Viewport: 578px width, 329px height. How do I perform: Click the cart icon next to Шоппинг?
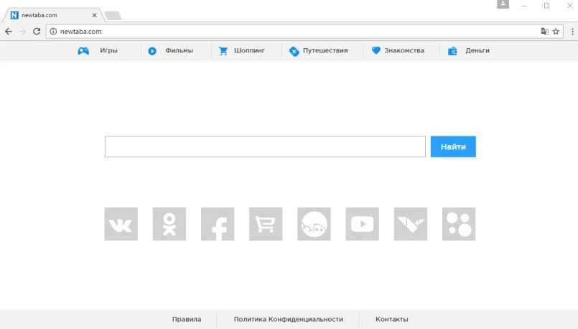(223, 51)
